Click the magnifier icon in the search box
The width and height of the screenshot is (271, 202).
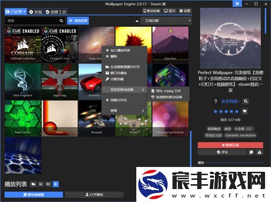point(61,21)
